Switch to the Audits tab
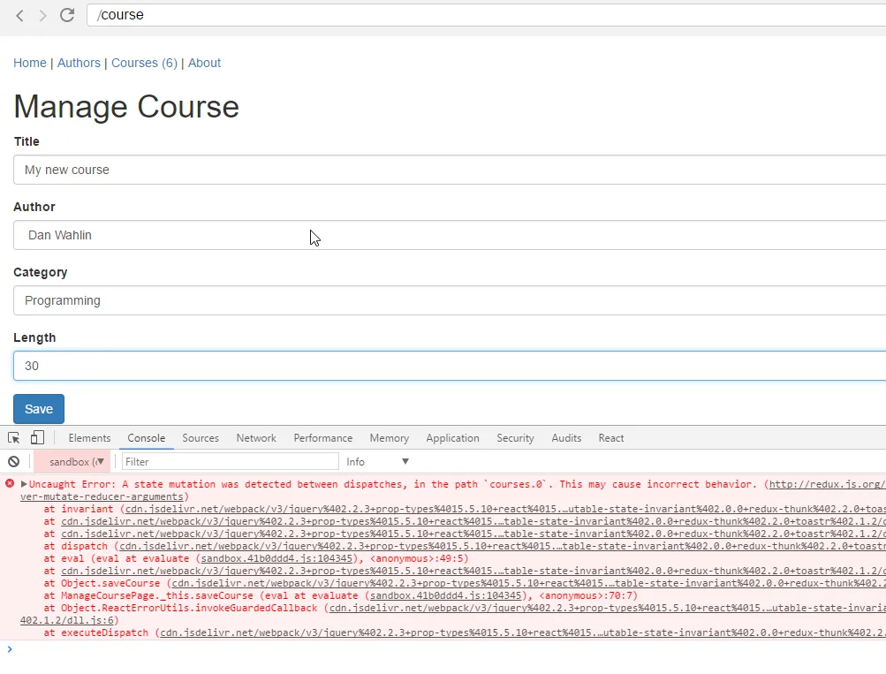Image resolution: width=886 pixels, height=674 pixels. (566, 438)
